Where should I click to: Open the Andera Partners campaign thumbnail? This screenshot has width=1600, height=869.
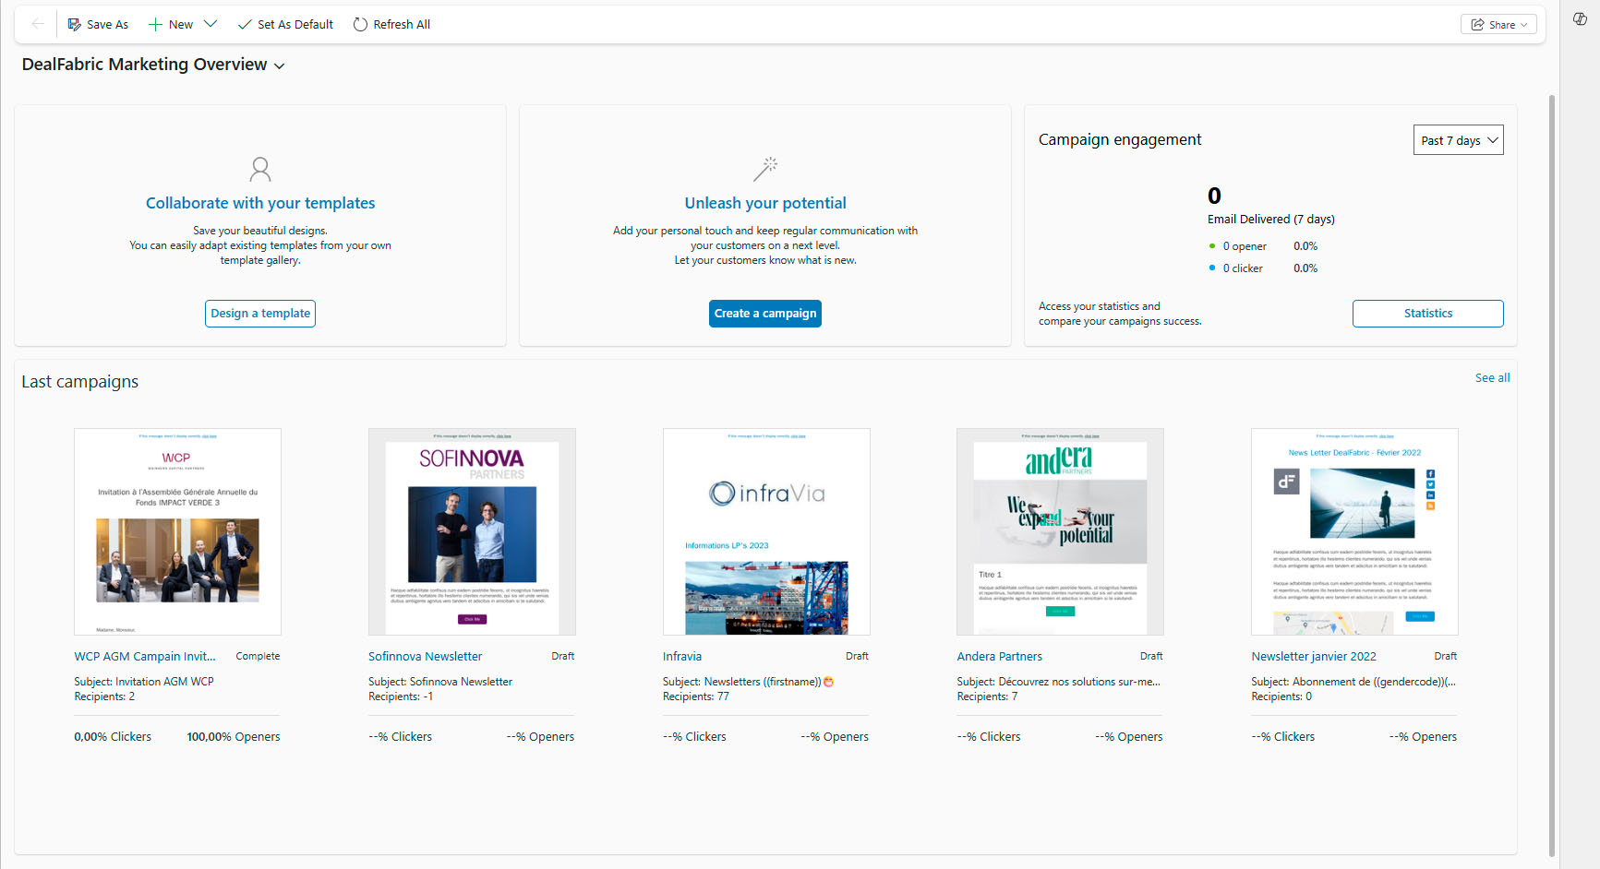(x=1060, y=531)
